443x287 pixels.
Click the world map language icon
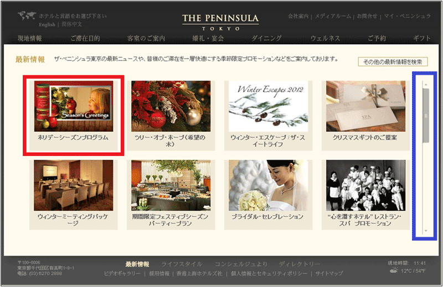[x=27, y=15]
